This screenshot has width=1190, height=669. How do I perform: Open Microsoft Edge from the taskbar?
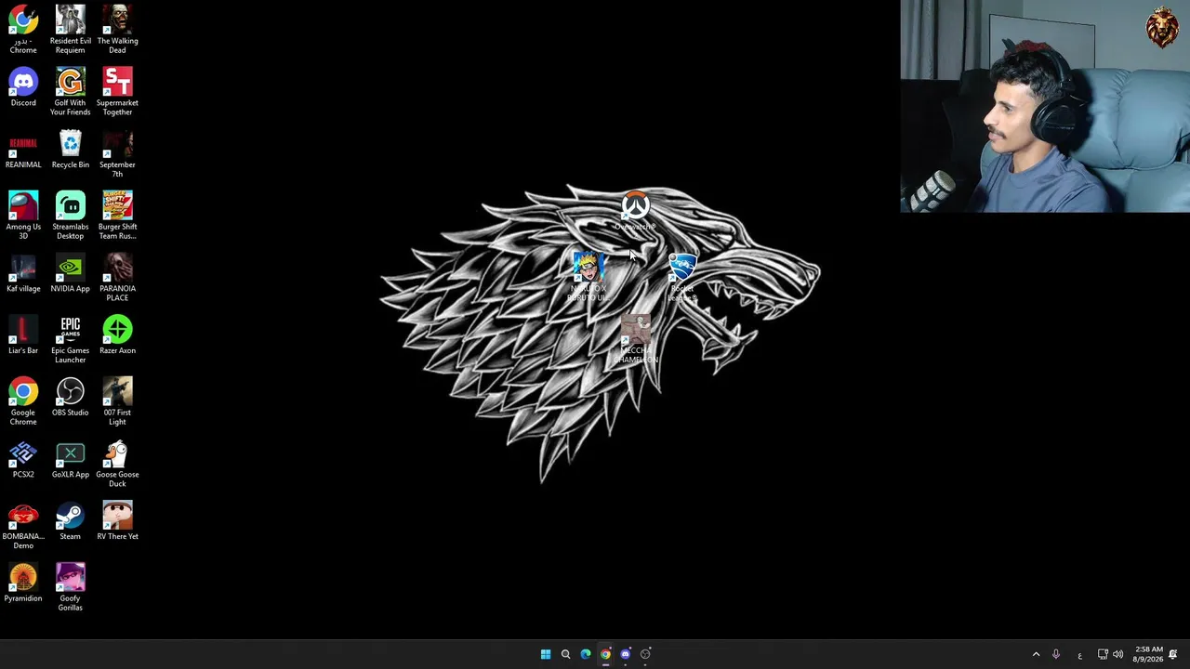(x=586, y=654)
